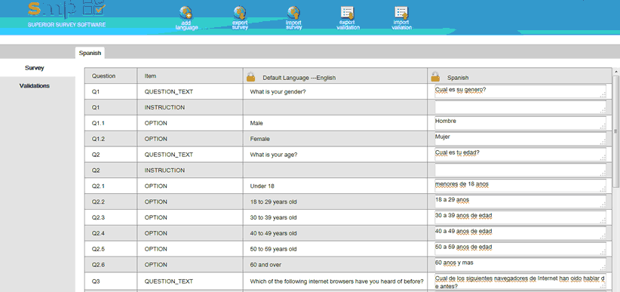Toggle the Default Language English lock icon

(x=250, y=76)
